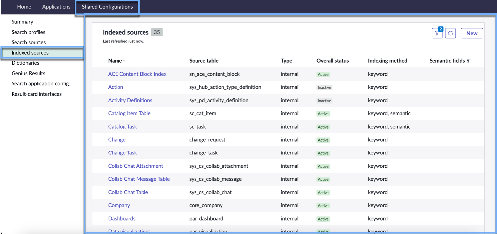Viewport: 497px width, 234px height.
Task: Click 'keyword, semantic' in Catalog Item Table row
Action: pyautogui.click(x=389, y=113)
